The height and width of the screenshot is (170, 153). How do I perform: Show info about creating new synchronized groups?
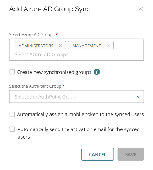(97, 72)
